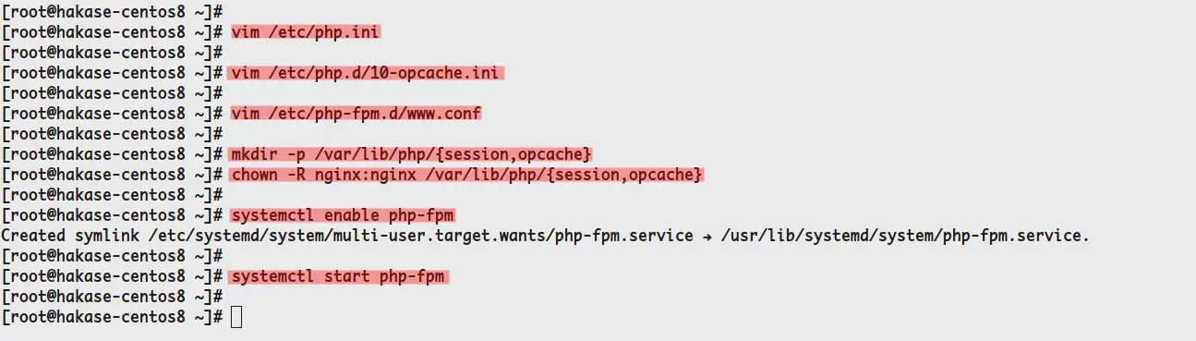
Task: Click the 'Created symlink' output line
Action: tap(545, 237)
